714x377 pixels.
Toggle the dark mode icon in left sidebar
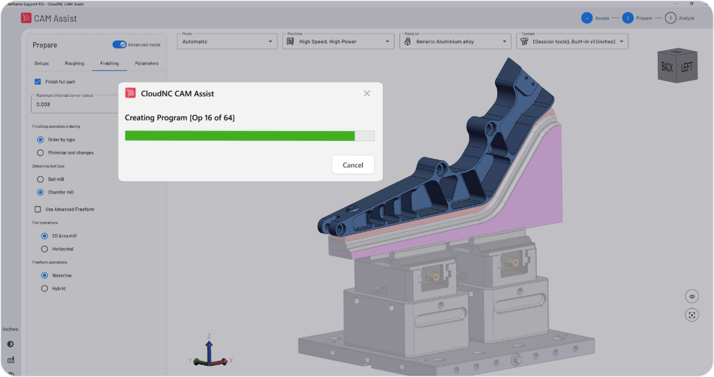[x=11, y=344]
